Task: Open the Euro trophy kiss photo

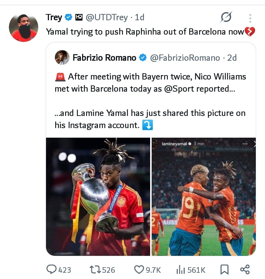Action: 98,197
